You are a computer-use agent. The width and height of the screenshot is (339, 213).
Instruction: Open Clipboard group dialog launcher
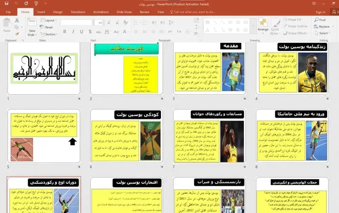pos(23,40)
